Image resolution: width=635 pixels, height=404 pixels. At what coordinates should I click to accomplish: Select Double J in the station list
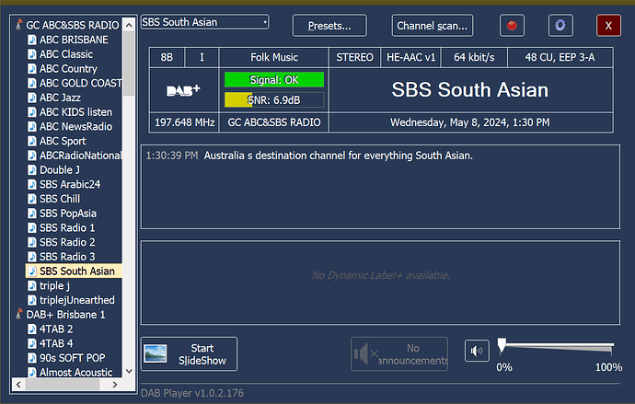coord(59,170)
